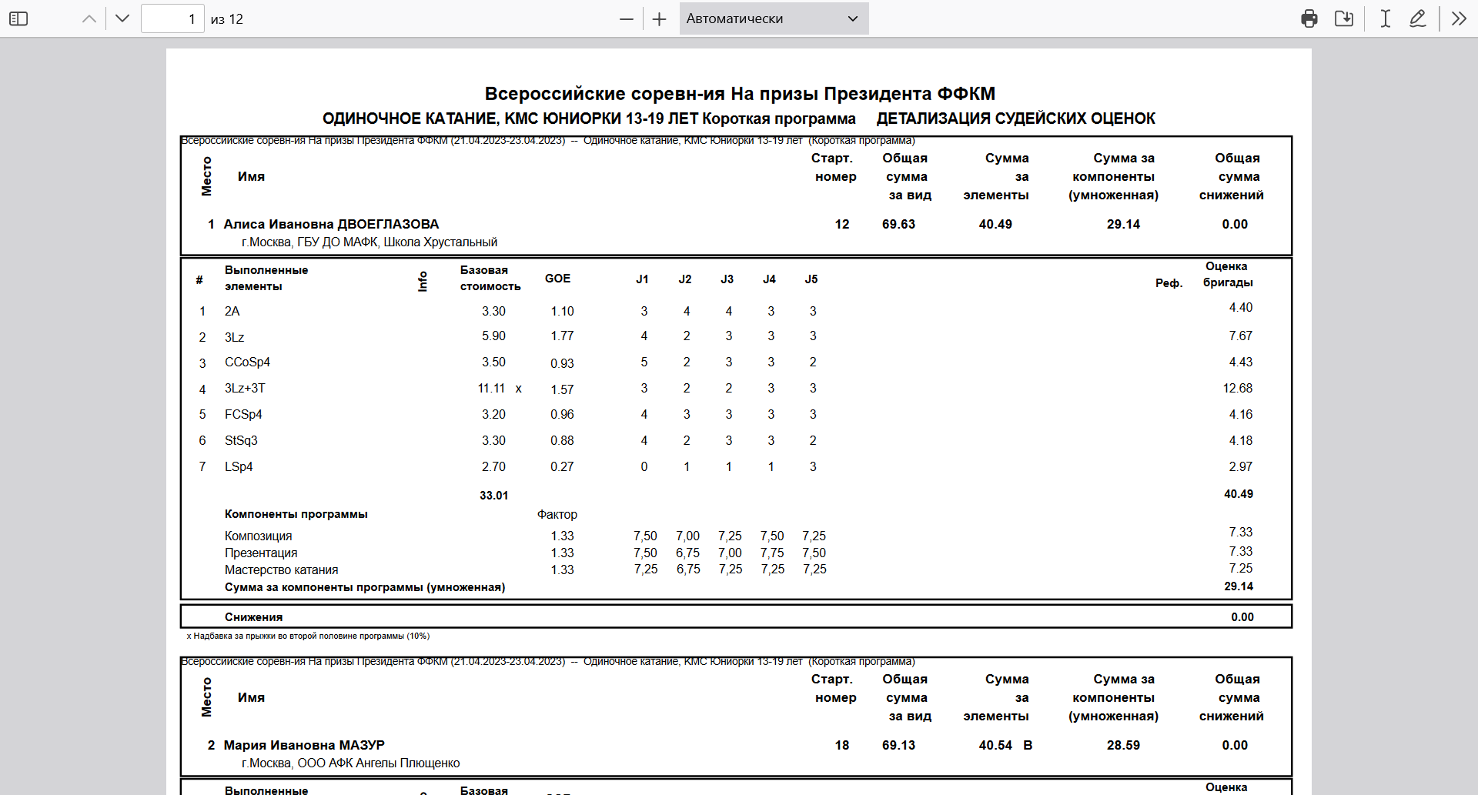
Task: Click total score 69.63
Action: (x=898, y=224)
